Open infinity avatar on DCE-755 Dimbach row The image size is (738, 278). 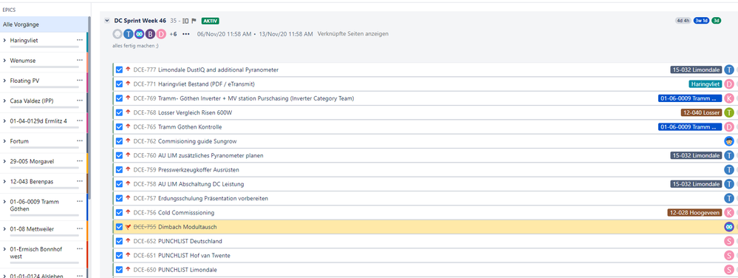(x=729, y=227)
